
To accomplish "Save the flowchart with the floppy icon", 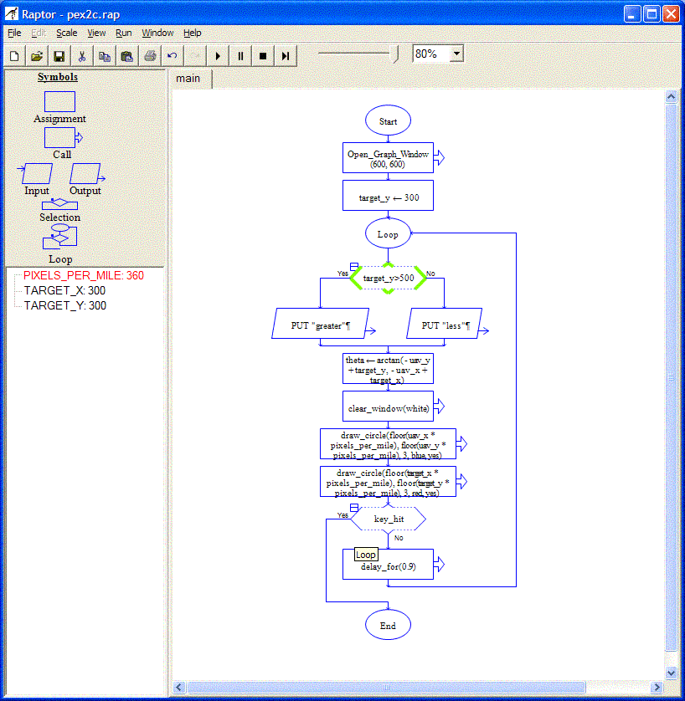I will (x=59, y=56).
